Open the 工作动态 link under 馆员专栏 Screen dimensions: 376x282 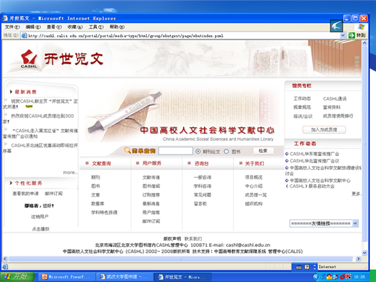[302, 98]
